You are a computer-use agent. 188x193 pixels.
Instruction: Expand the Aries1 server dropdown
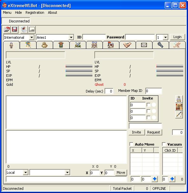coord(71,37)
